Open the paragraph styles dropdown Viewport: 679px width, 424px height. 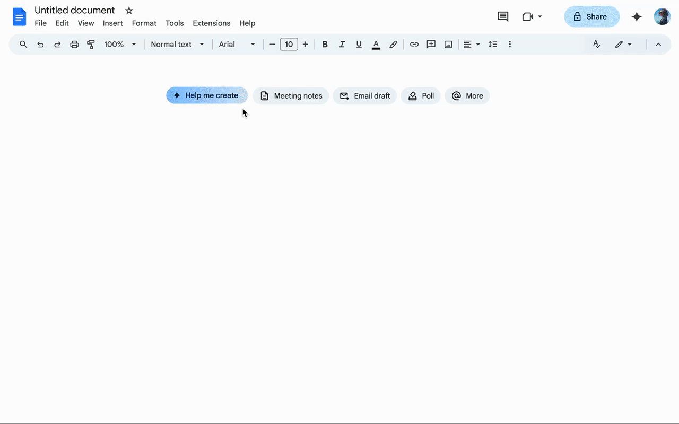(177, 45)
